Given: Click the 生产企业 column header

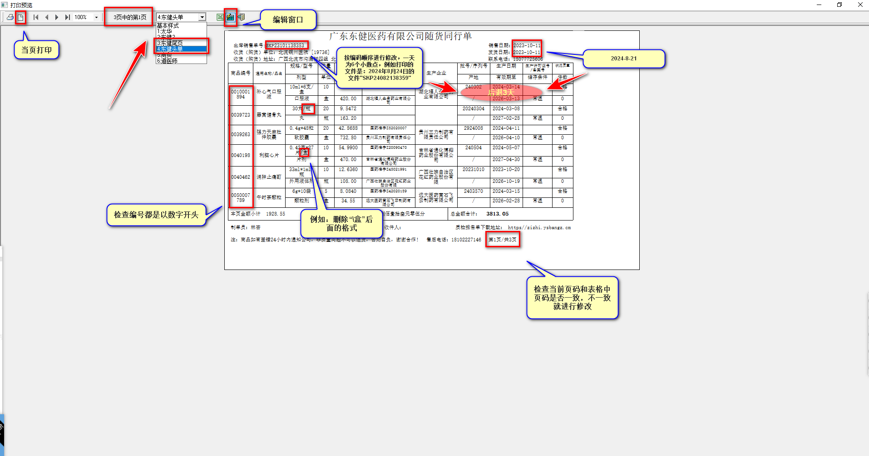Looking at the screenshot, I should [x=436, y=73].
